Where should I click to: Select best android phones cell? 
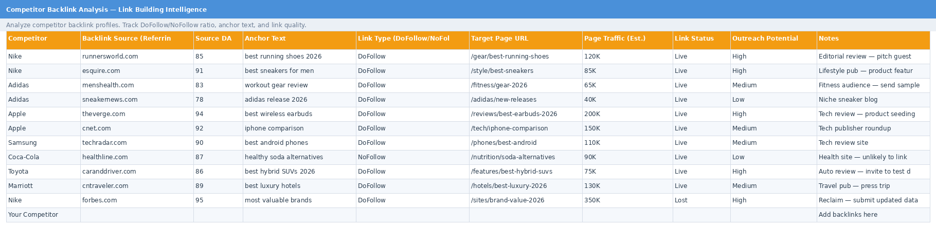(299, 143)
